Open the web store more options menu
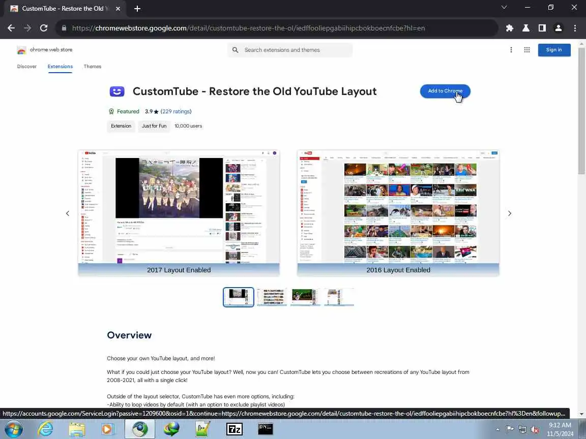 pos(511,50)
